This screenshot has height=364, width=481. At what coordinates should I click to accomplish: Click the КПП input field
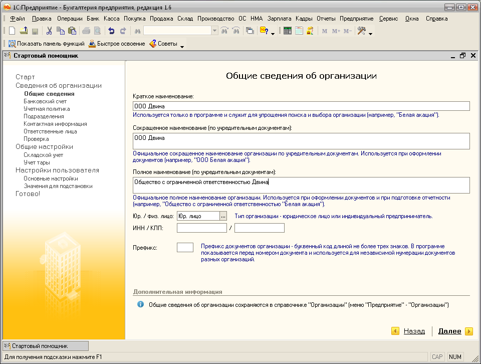(x=260, y=228)
